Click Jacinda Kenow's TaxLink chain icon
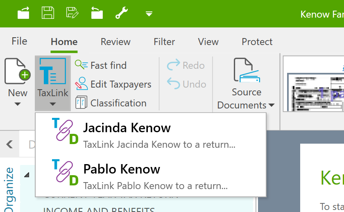Viewport: 344px width, 212px height. coord(65,131)
